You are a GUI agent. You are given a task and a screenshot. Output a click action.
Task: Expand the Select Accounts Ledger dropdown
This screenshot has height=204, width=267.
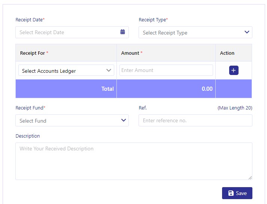[66, 70]
